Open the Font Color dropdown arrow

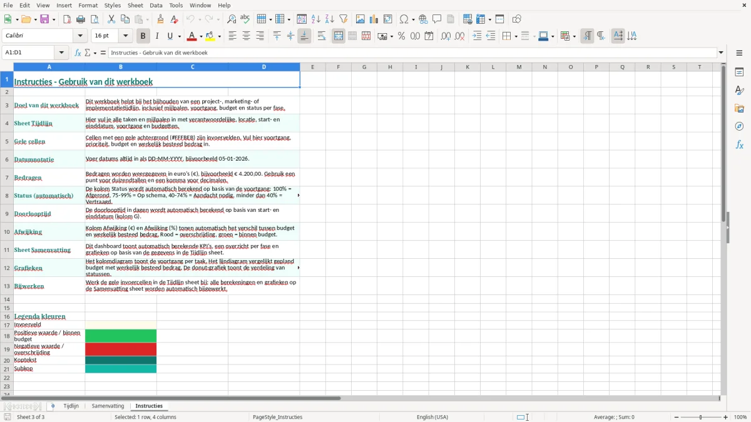pyautogui.click(x=200, y=36)
